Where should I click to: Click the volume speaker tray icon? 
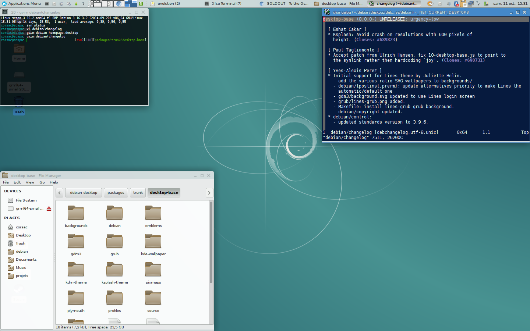[x=449, y=4]
